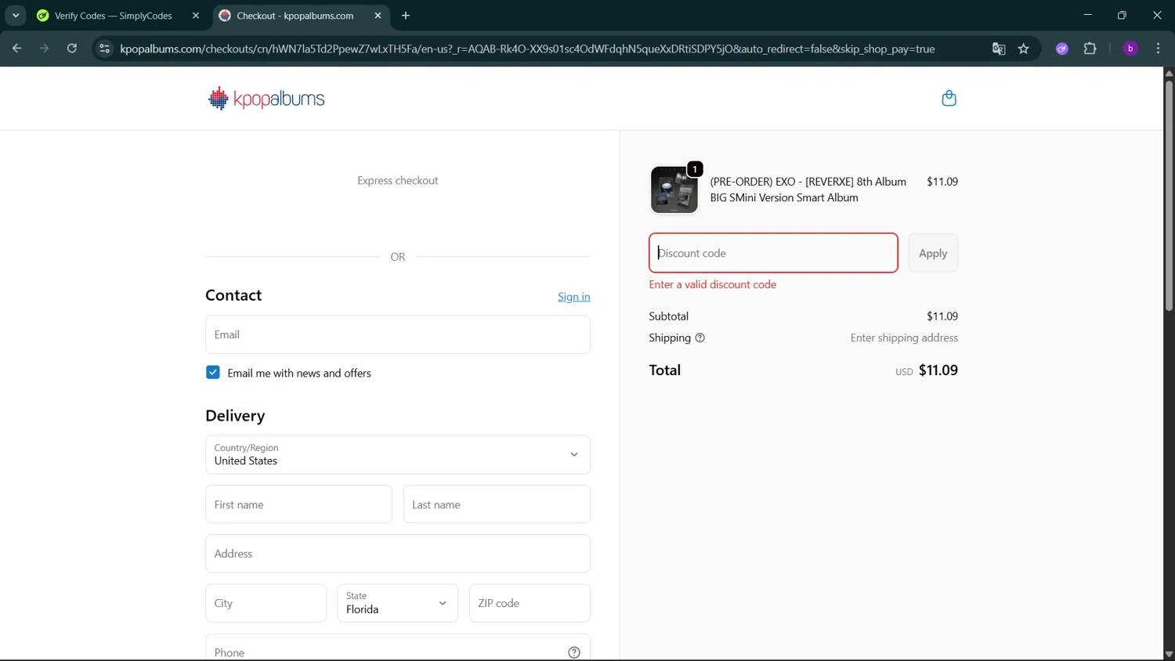Click the Delivery section heading
The width and height of the screenshot is (1175, 661).
(x=235, y=416)
